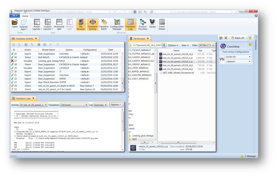Select the Home ribbon tab
The image size is (277, 177).
(x=25, y=16)
